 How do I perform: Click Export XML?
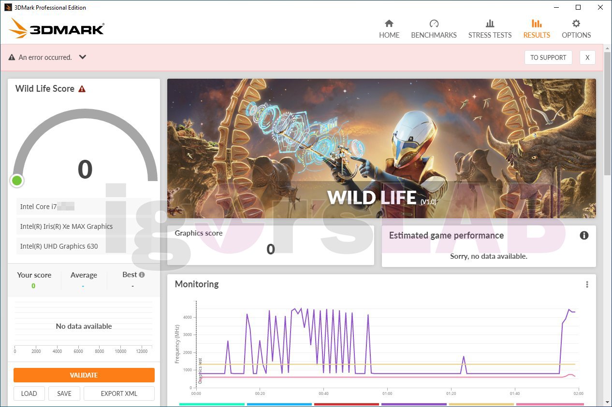click(119, 393)
